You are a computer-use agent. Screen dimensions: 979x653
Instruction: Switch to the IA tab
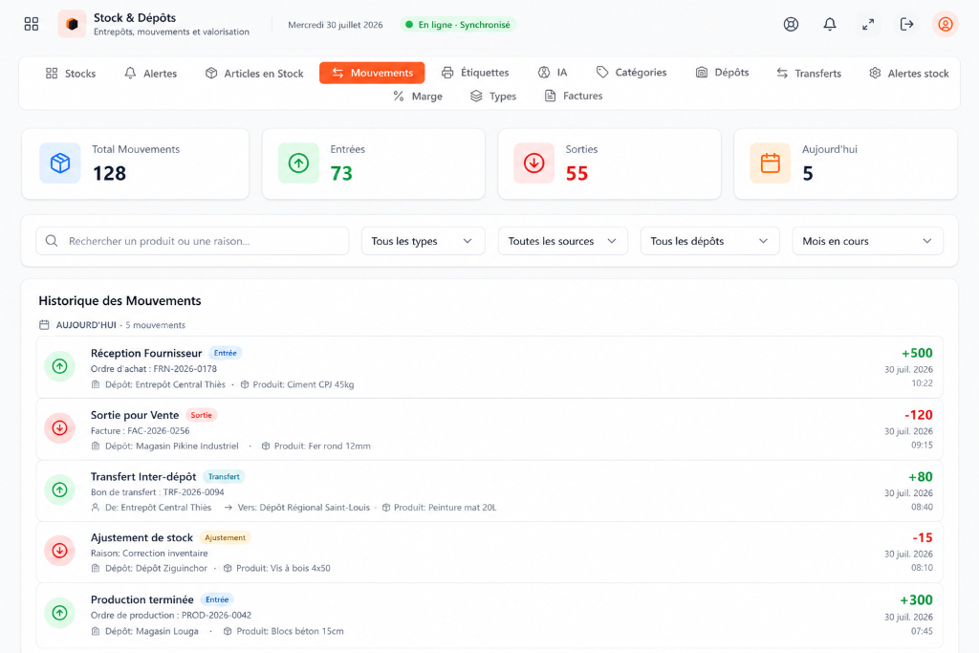coord(553,73)
